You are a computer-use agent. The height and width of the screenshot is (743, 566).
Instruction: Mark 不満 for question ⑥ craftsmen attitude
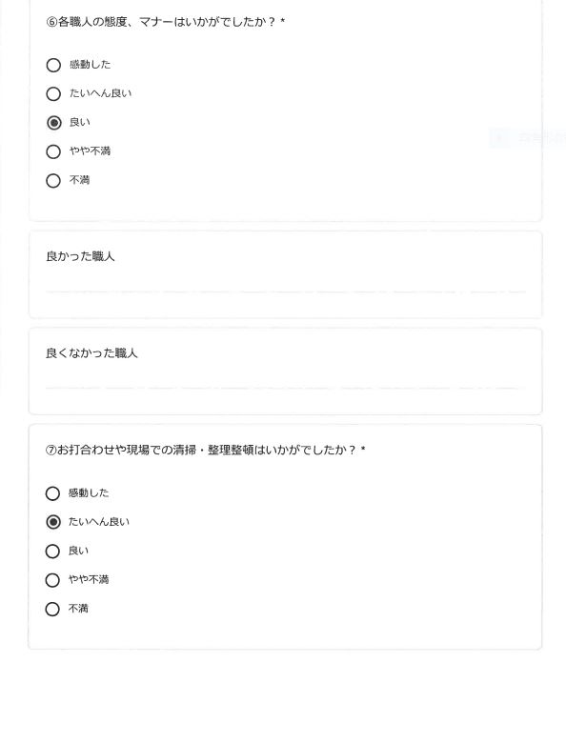point(53,181)
